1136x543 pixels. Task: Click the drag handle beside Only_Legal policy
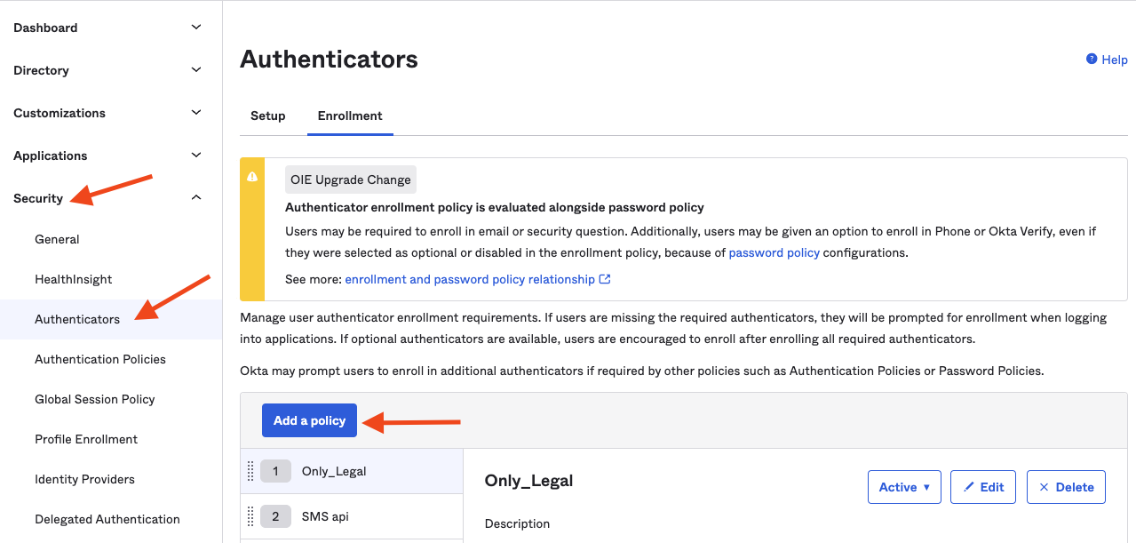(251, 471)
